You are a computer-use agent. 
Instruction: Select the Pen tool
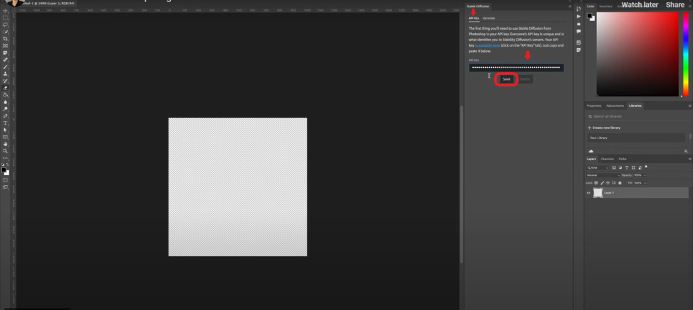tap(5, 116)
